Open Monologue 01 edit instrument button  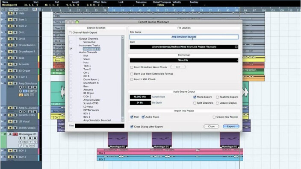click(x=25, y=142)
